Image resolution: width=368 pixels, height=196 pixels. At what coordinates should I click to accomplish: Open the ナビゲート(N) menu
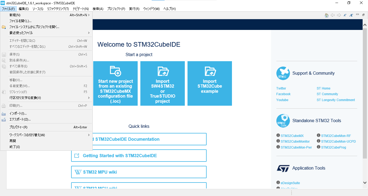pyautogui.click(x=81, y=9)
